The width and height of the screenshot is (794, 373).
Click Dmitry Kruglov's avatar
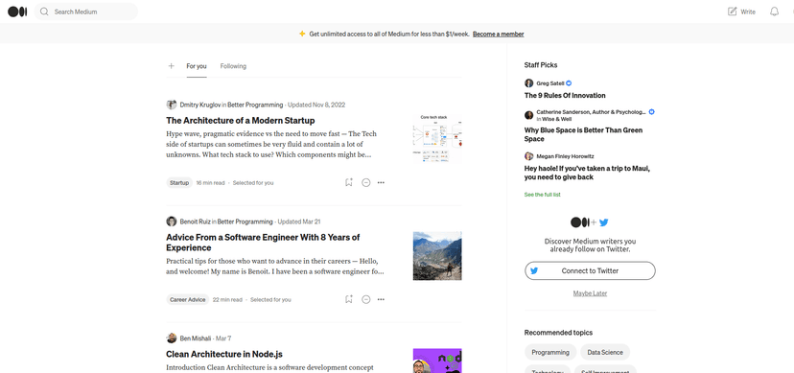coord(171,105)
